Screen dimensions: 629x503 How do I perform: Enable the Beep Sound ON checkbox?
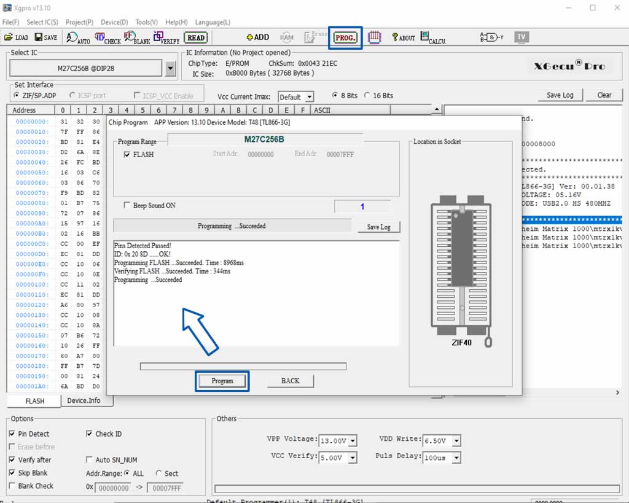[127, 205]
